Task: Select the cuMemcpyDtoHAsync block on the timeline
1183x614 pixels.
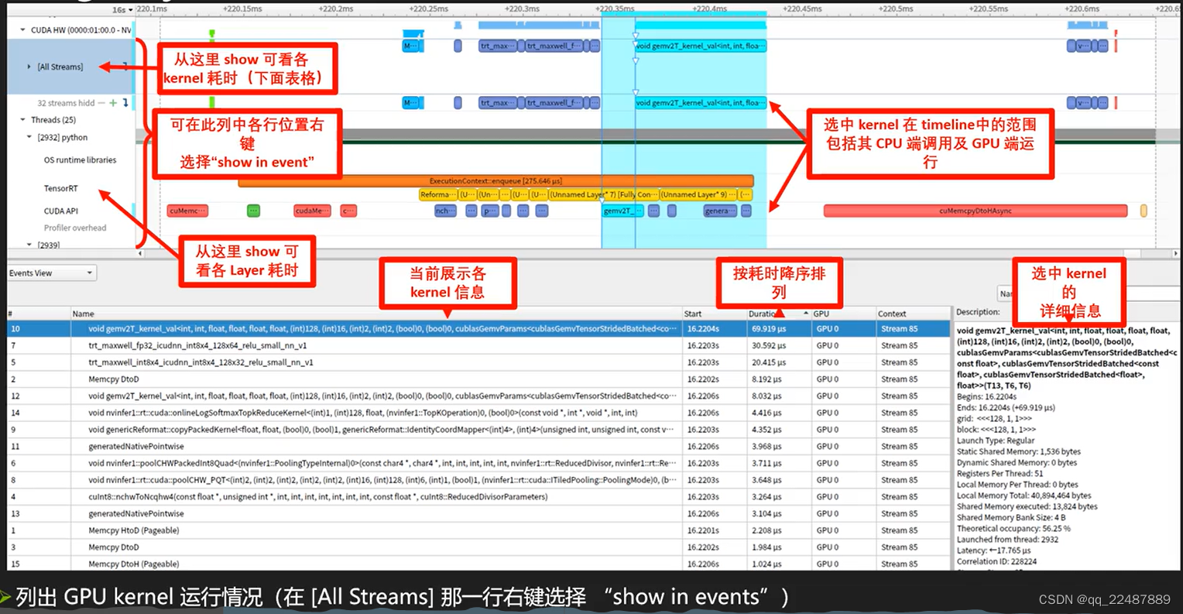Action: click(x=976, y=211)
